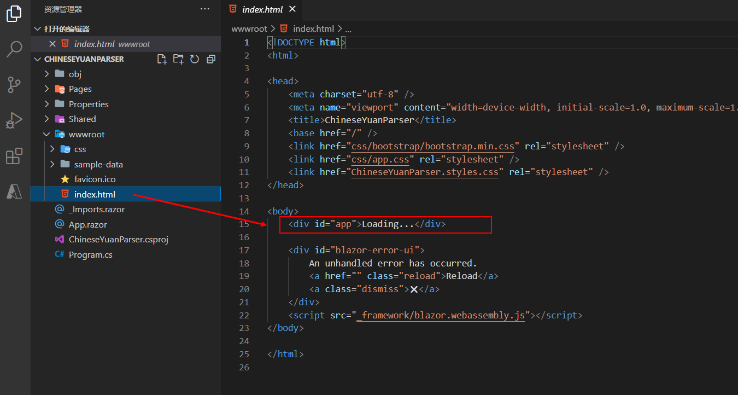
Task: Click the New File icon in explorer header
Action: pyautogui.click(x=162, y=59)
